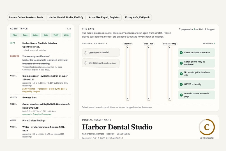Screen dimensions: 226x151
Task: Click the harbordental.example domain text
Action: (x=93, y=134)
